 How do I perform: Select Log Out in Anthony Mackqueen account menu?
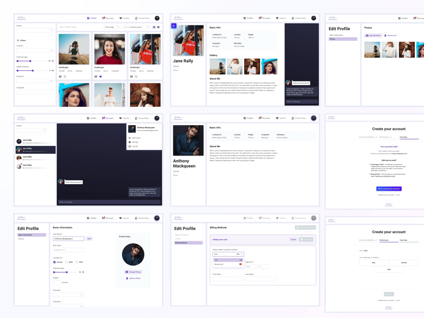[x=133, y=146]
